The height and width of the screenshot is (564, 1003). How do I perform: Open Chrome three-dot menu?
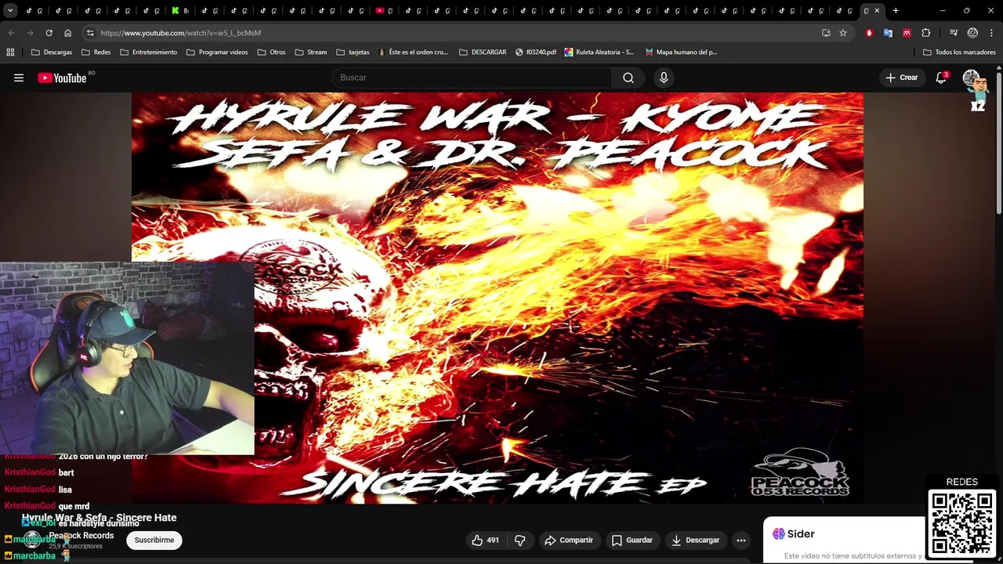click(991, 33)
